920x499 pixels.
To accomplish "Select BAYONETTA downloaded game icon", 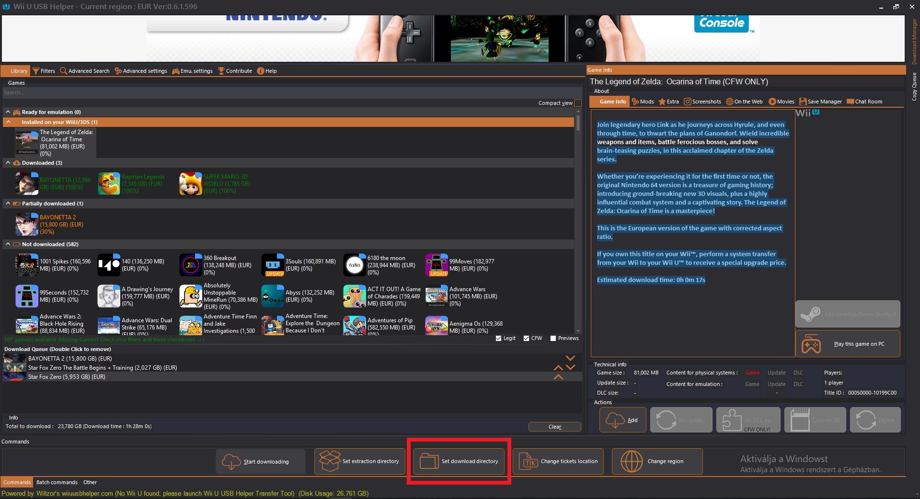I will 27,183.
